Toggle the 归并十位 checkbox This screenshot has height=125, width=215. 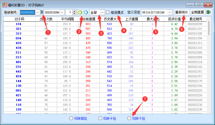click(100, 118)
